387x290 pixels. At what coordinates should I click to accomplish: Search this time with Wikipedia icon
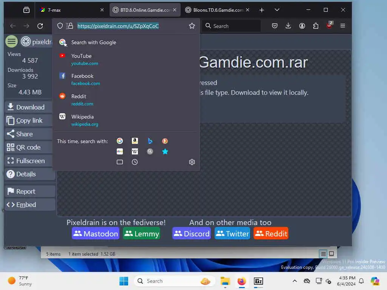pos(135,151)
